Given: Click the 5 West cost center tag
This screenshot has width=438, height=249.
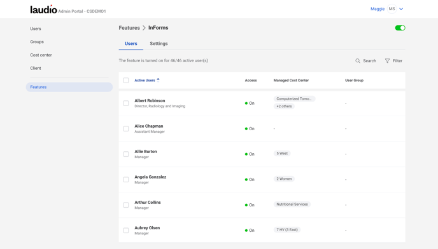Looking at the screenshot, I should [282, 153].
